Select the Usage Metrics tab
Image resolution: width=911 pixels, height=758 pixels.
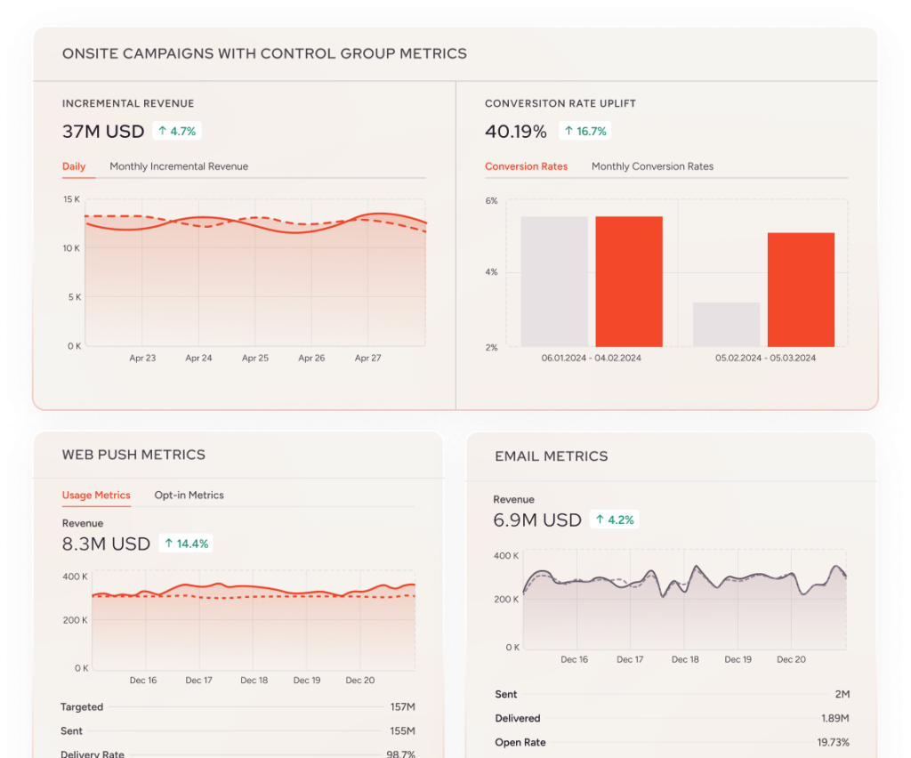pyautogui.click(x=96, y=495)
